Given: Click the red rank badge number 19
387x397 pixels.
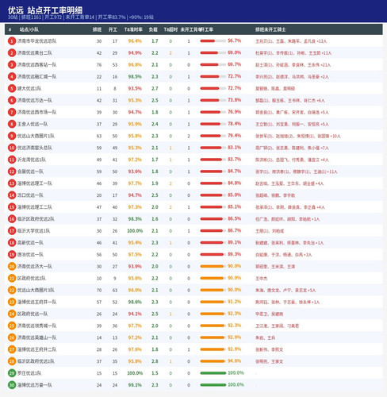Looking at the screenshot, I should (x=12, y=255).
